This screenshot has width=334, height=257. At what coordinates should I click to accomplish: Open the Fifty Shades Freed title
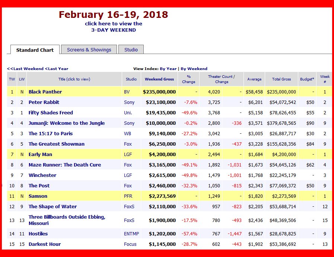tap(51, 113)
